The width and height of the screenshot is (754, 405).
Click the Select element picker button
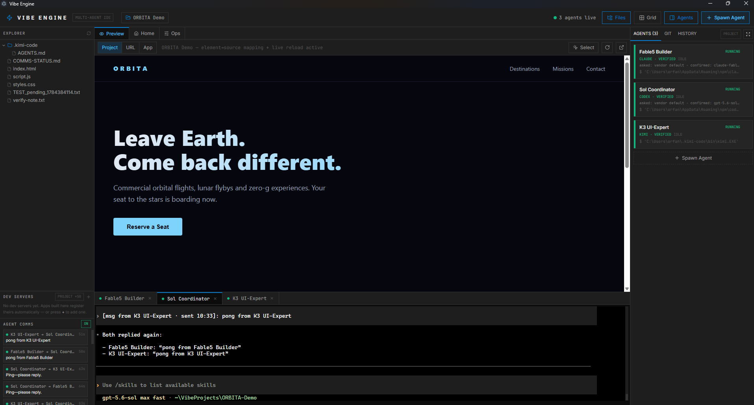[584, 48]
